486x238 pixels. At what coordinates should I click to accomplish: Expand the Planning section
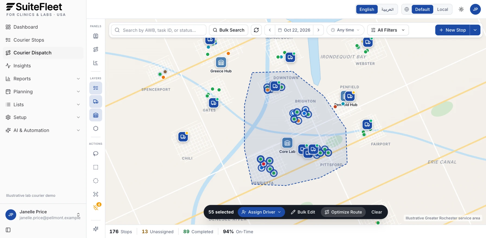point(43,92)
